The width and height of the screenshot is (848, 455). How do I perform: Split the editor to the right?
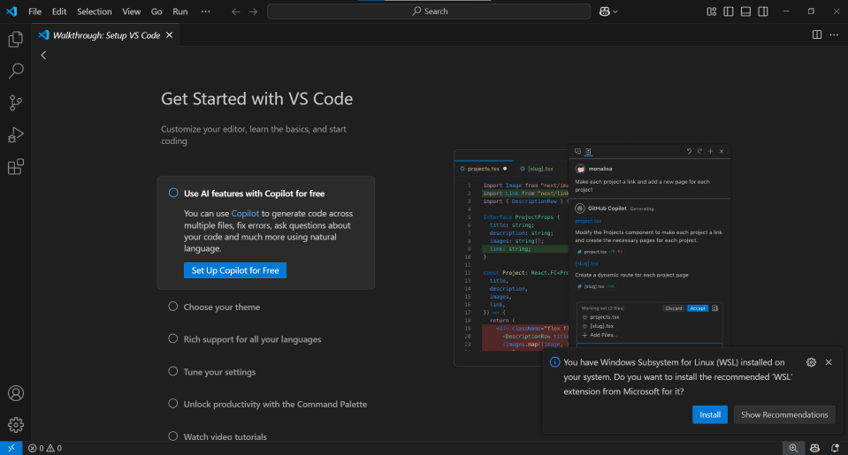coord(817,34)
